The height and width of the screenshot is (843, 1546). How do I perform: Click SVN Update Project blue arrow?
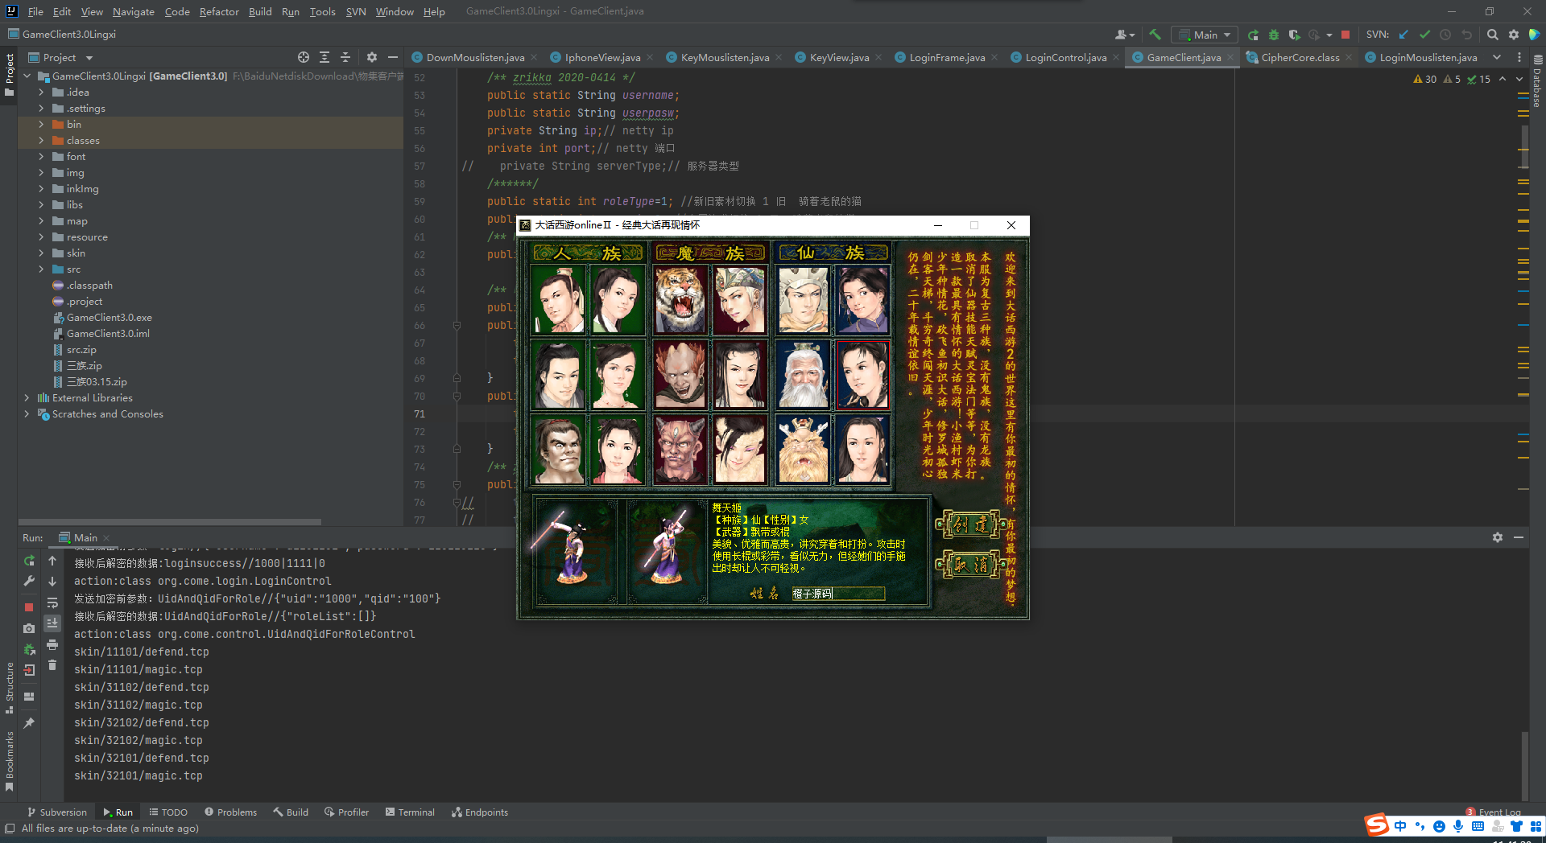1403,35
